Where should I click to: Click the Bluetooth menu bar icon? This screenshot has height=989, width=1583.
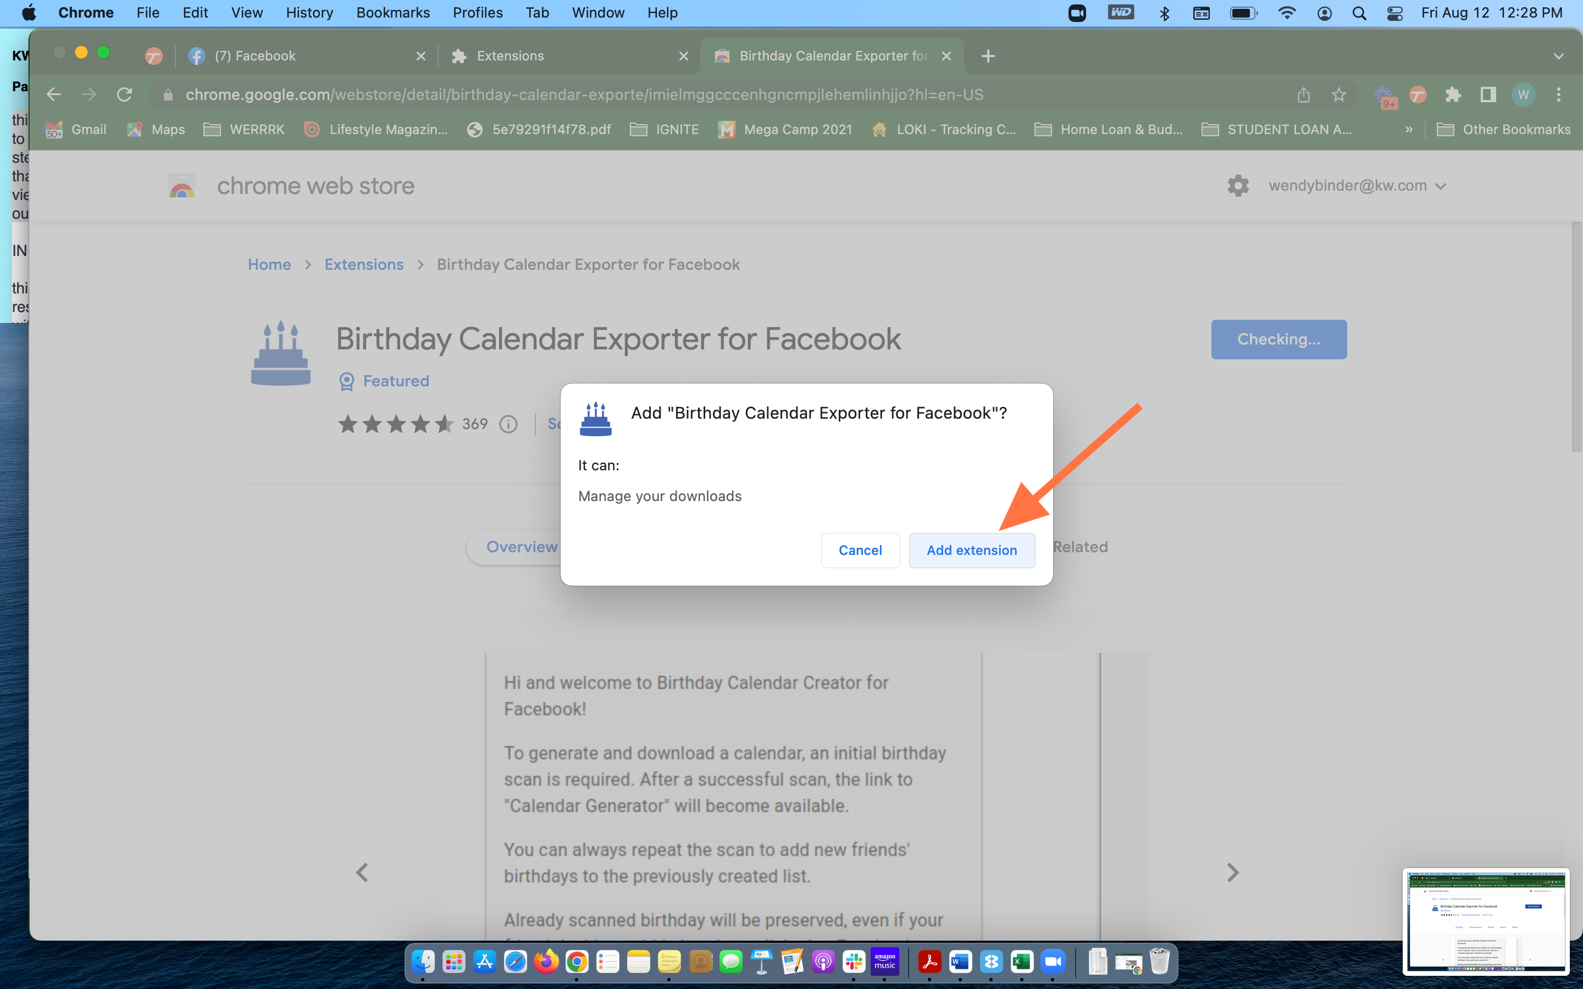pos(1164,13)
